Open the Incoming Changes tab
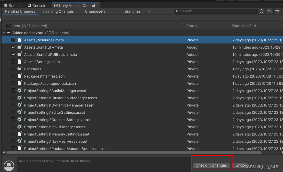This screenshot has height=172, width=283. pyautogui.click(x=58, y=11)
